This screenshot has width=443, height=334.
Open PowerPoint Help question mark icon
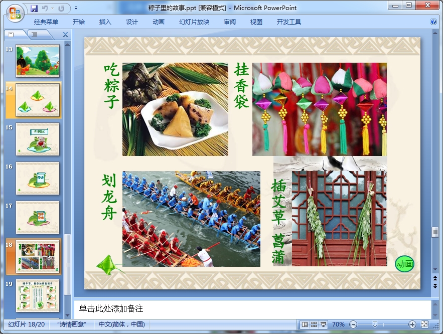[x=433, y=22]
